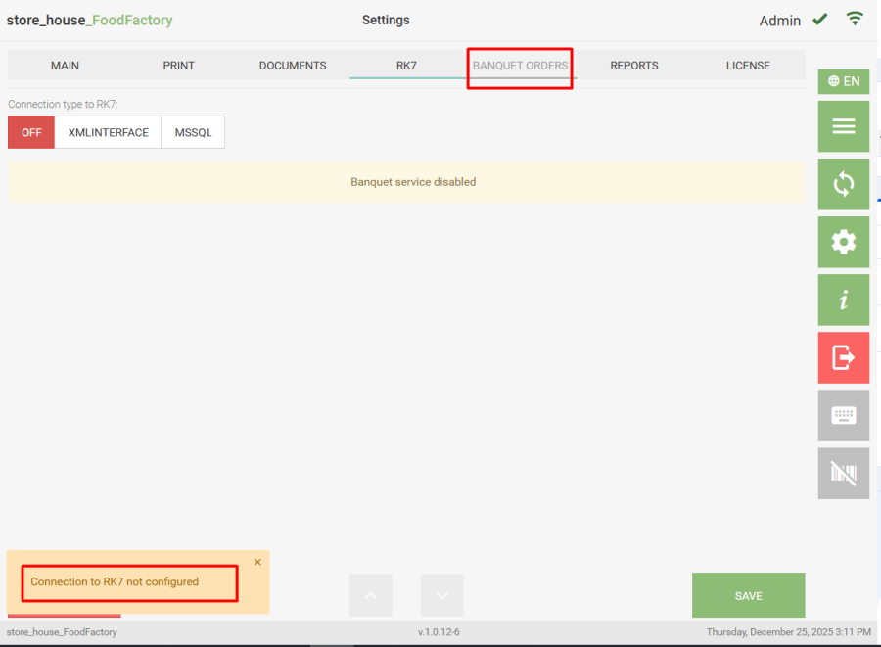Click the Admin user label

(779, 21)
